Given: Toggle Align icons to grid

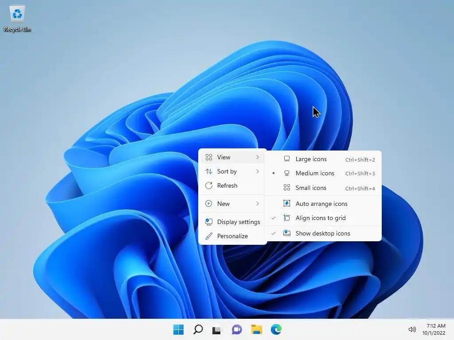Looking at the screenshot, I should [x=323, y=218].
